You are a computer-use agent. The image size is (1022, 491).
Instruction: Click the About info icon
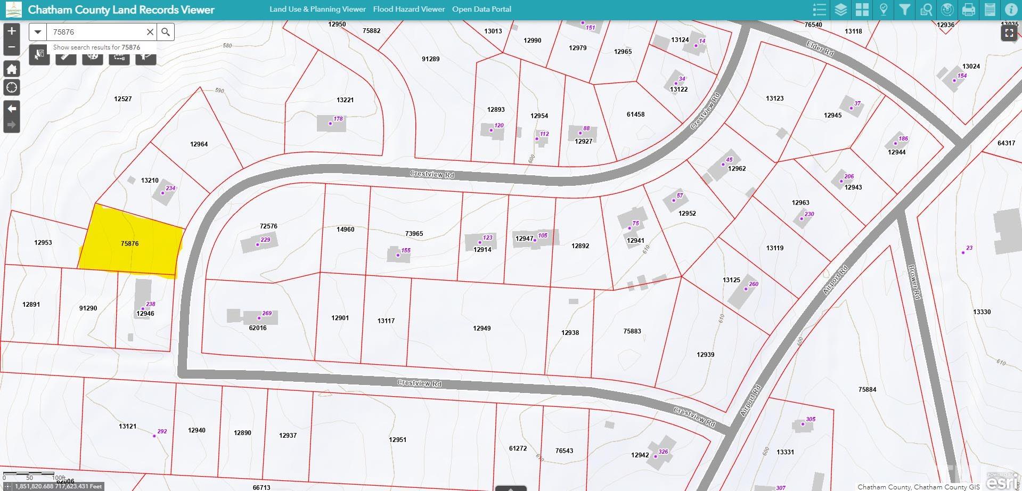(1011, 10)
